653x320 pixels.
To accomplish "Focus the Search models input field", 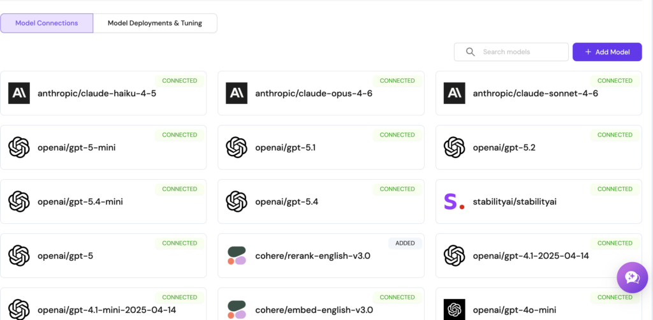I will coord(511,52).
